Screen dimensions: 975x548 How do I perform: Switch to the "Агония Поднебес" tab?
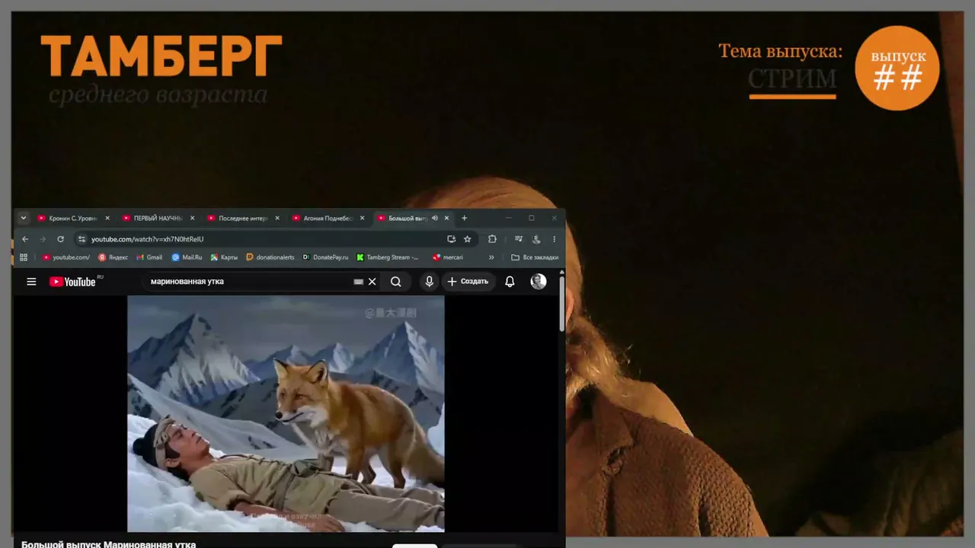(x=328, y=218)
